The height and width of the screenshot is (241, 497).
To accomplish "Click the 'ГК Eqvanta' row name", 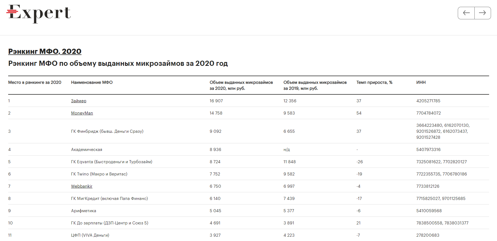I will click(111, 162).
